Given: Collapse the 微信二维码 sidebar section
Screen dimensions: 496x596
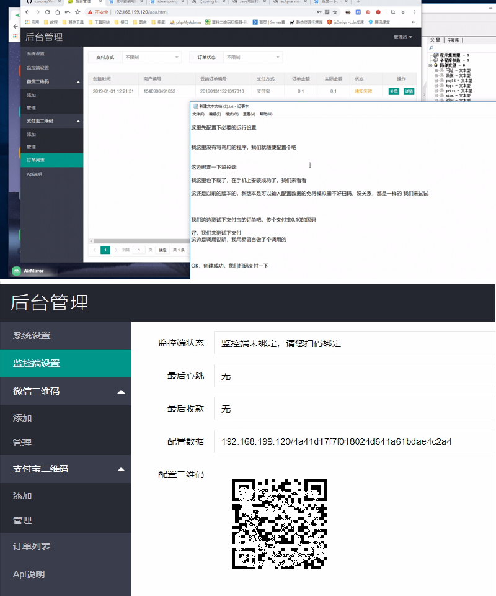Looking at the screenshot, I should (66, 391).
